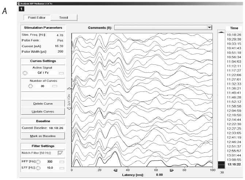
Task: Increase HFF frequency with plus icon
Action: pyautogui.click(x=38, y=162)
